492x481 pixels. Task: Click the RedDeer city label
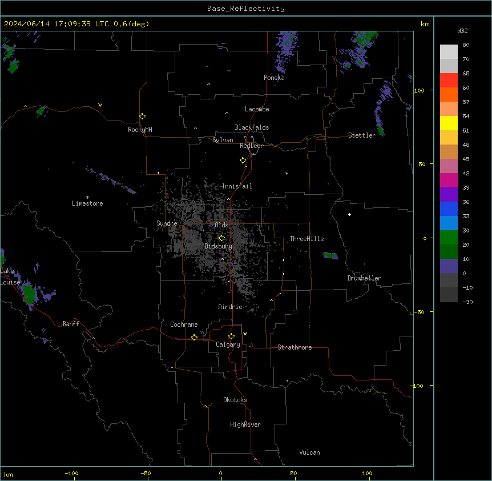[x=251, y=146]
